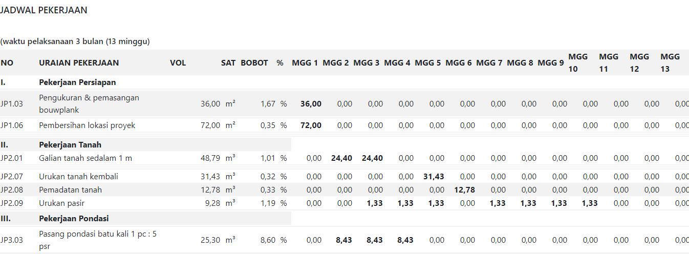Image resolution: width=689 pixels, height=254 pixels.
Task: Click the Urukan tanah kembali description
Action: 78,177
